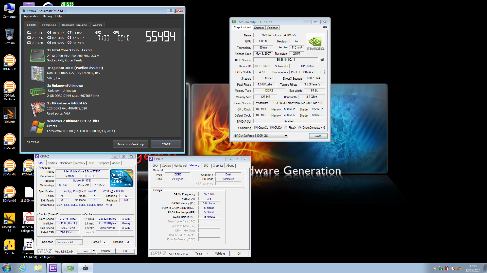Image resolution: width=487 pixels, height=273 pixels.
Task: Open the Computer desktop icon
Action: (10, 11)
